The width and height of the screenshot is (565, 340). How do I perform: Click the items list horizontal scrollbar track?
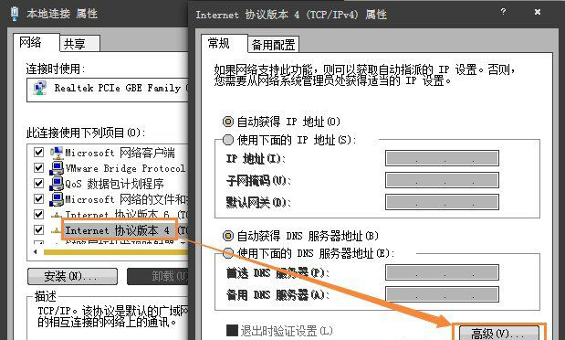pyautogui.click(x=115, y=252)
